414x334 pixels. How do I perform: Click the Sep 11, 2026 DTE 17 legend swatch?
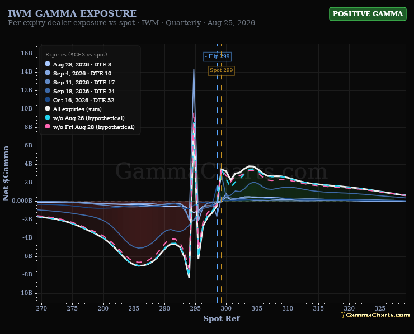point(48,82)
